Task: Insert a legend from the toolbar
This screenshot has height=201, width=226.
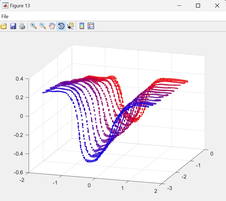Action: tap(91, 26)
